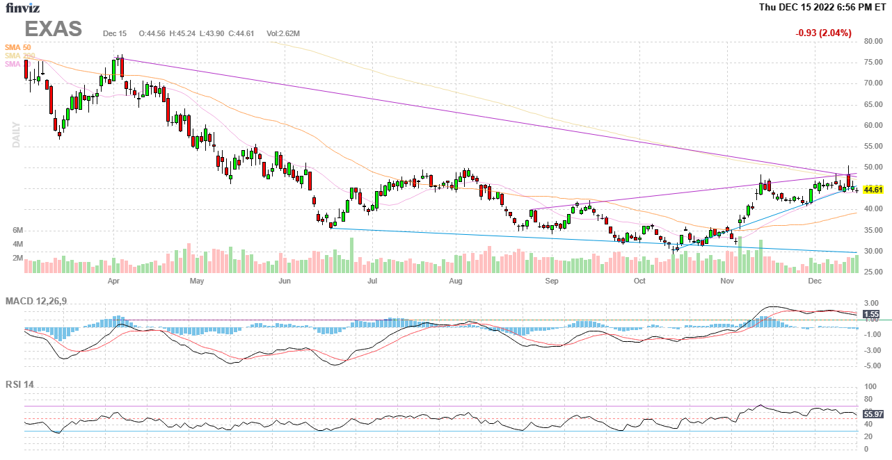
Task: Click the pink SMA 20 legend label
Action: click(x=14, y=64)
